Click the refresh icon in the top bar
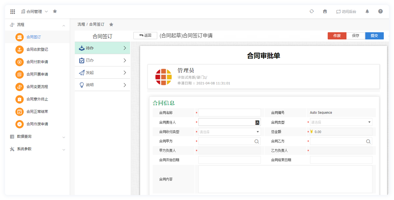This screenshot has height=200, width=394. 312,11
